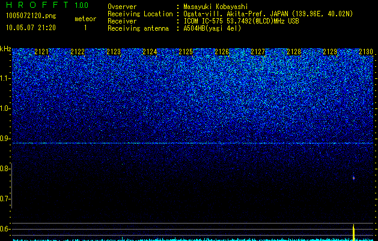Image resolution: width=378 pixels, height=241 pixels.
Task: Click the version number 1.0.0
Action: click(x=82, y=5)
